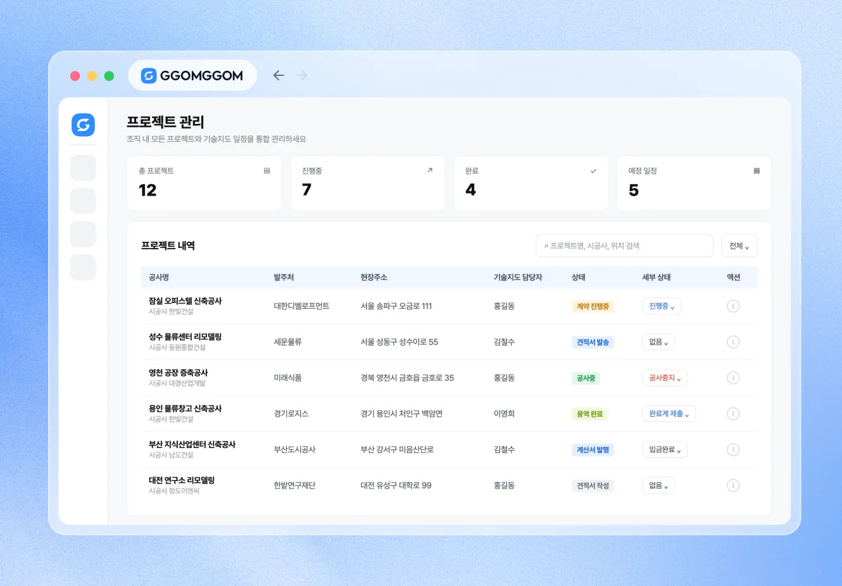Select project name 영천 공장 증축공사

(179, 373)
